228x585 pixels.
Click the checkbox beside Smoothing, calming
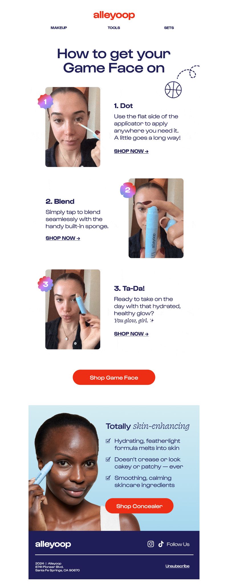tap(108, 478)
